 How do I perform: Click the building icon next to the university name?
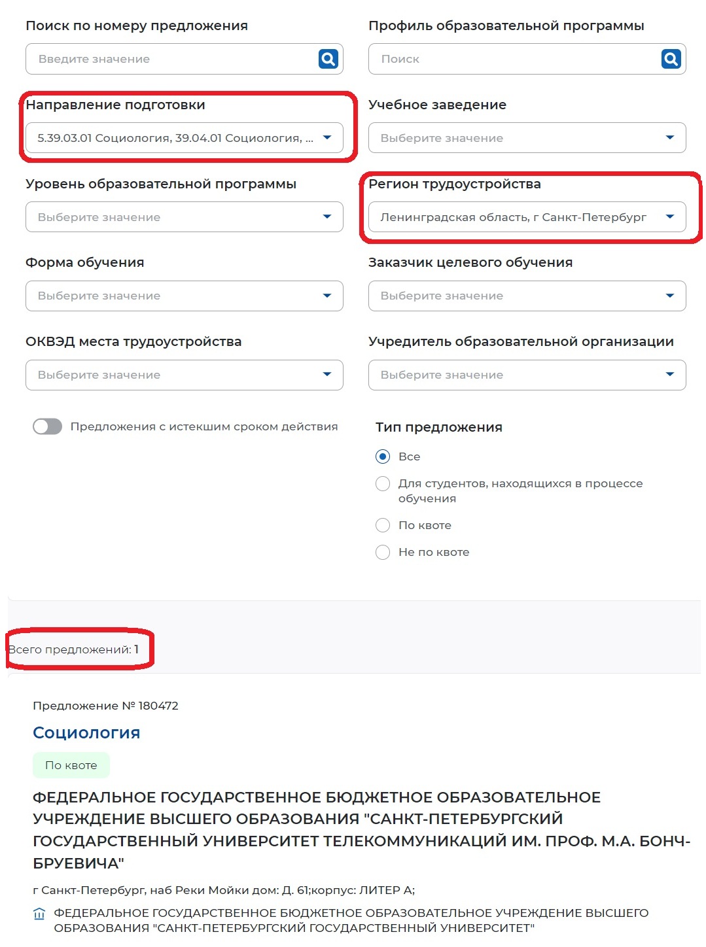pyautogui.click(x=39, y=911)
